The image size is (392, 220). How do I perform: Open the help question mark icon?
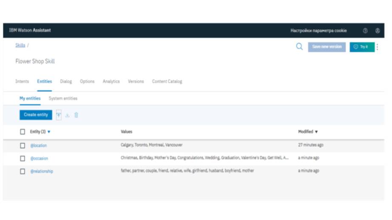click(x=365, y=31)
